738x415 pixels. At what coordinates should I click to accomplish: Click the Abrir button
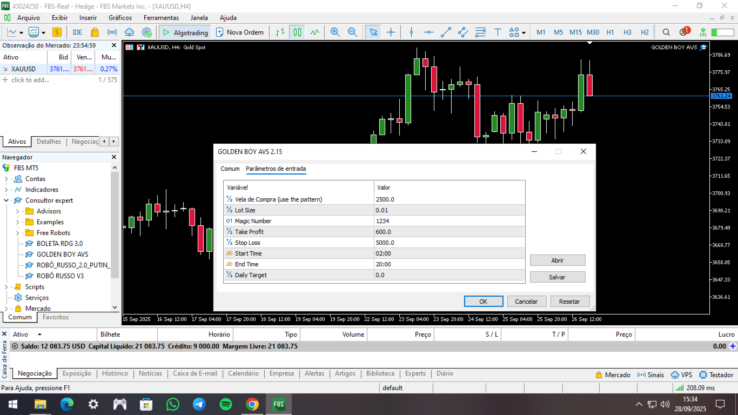(x=558, y=260)
